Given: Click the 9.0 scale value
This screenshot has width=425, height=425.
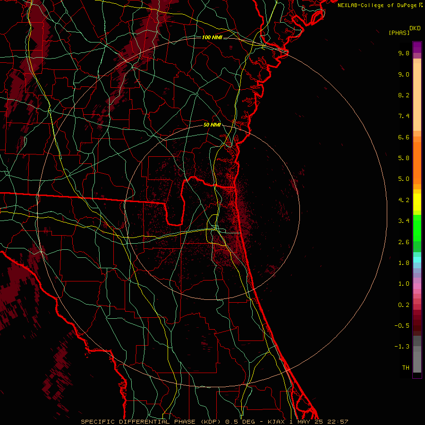Looking at the screenshot, I should [404, 74].
